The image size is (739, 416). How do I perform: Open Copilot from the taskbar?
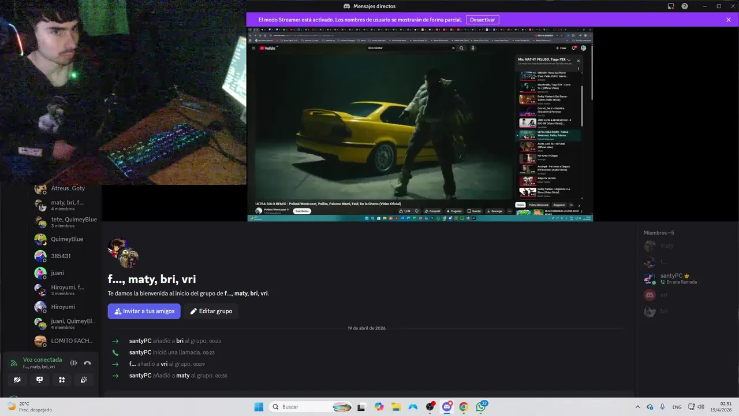point(379,407)
